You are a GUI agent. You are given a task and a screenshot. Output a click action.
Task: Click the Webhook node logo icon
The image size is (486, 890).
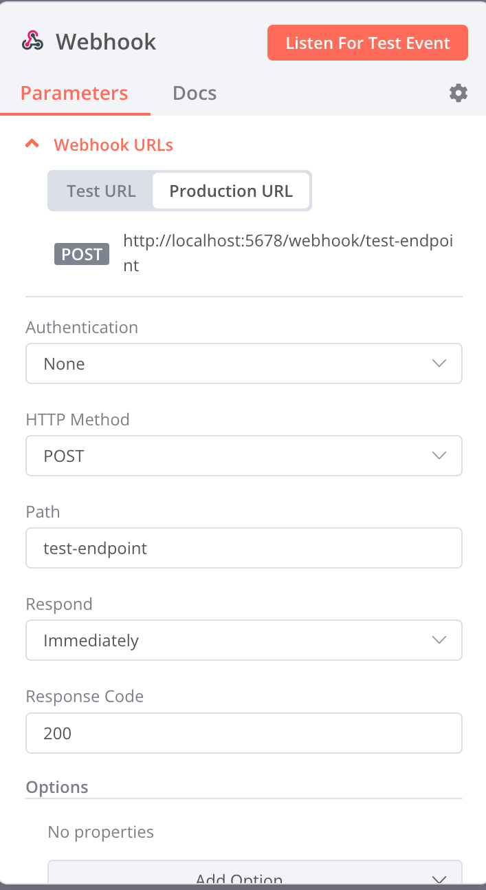32,42
